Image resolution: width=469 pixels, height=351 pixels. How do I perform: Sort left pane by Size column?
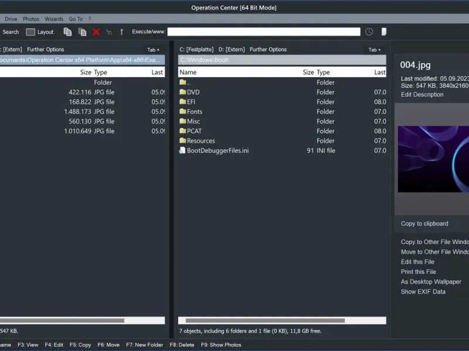click(86, 72)
